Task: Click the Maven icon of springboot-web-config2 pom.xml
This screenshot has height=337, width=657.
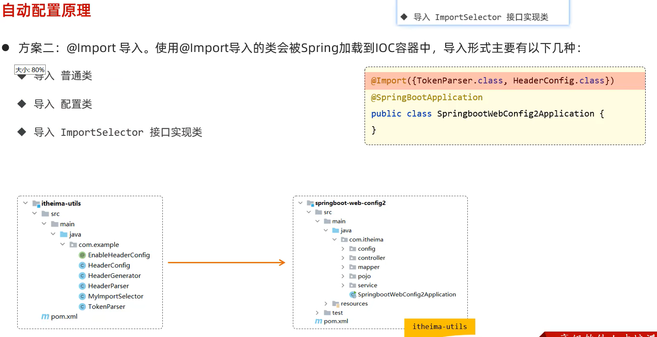Action: 319,321
